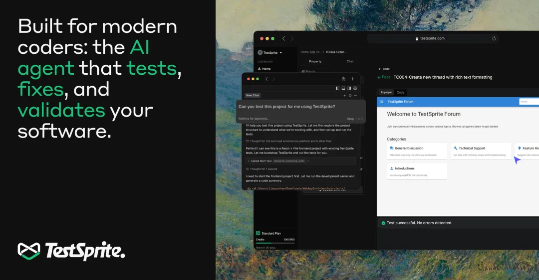Image resolution: width=539 pixels, height=280 pixels.
Task: Open settings gear in chat window toolbar
Action: (x=355, y=88)
